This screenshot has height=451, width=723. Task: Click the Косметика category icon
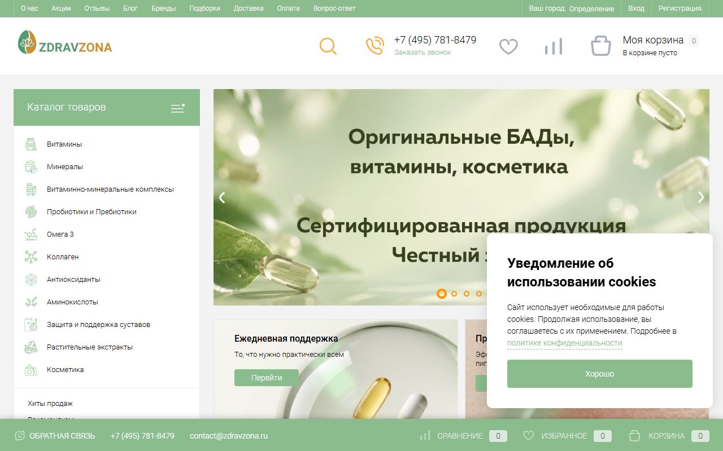[31, 370]
